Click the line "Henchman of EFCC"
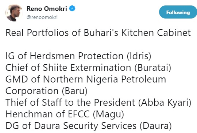 (x=47, y=114)
